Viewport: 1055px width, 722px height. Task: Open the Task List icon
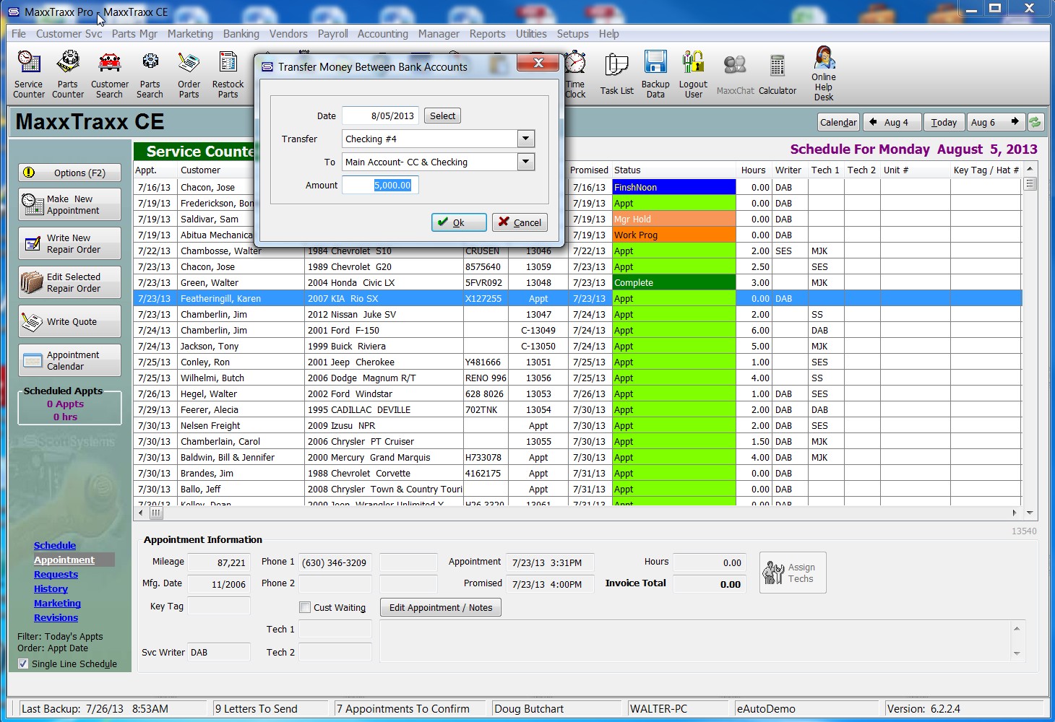[x=616, y=74]
